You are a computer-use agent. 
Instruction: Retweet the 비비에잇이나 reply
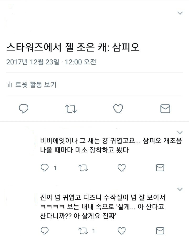pos(83,168)
